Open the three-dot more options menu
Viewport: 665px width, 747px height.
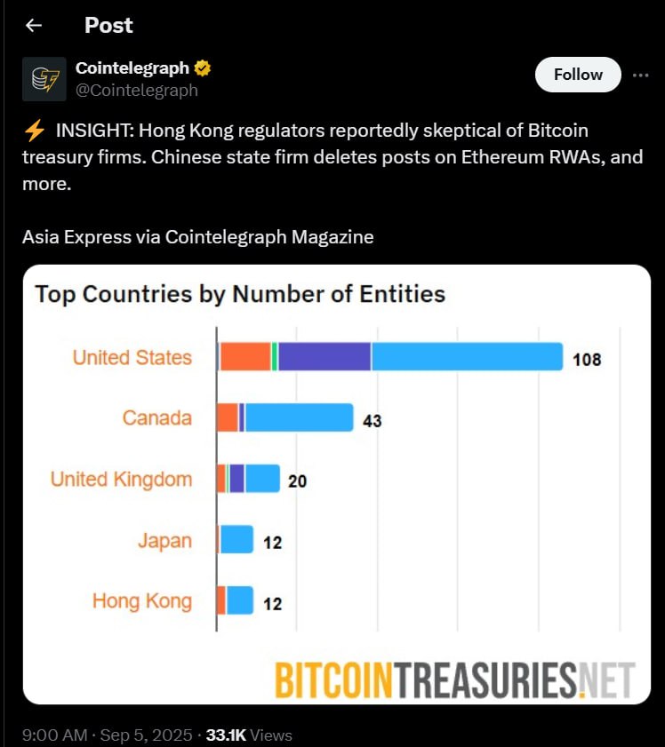[640, 75]
